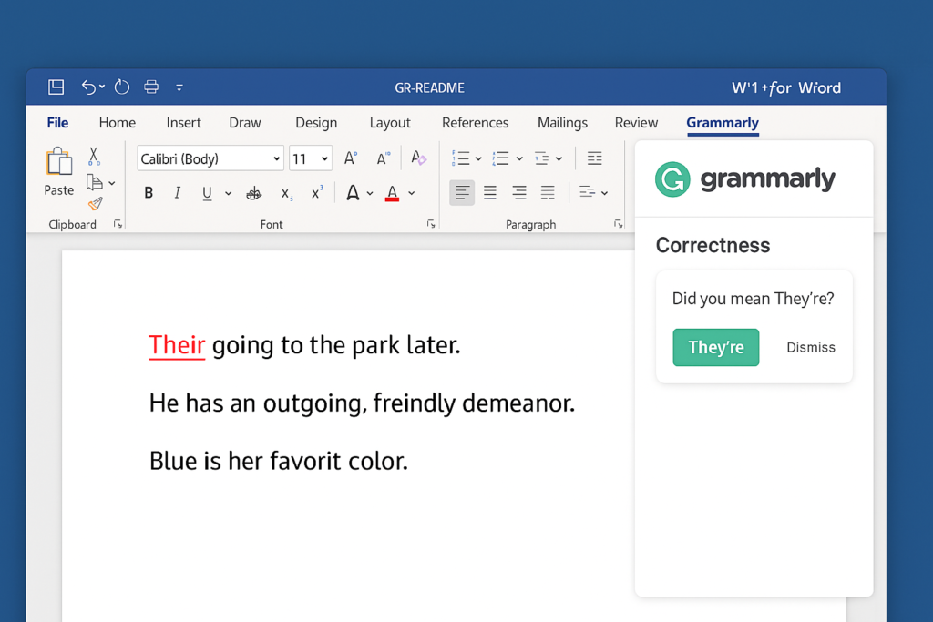The image size is (933, 622).
Task: Toggle Align Left paragraph alignment
Action: 462,192
